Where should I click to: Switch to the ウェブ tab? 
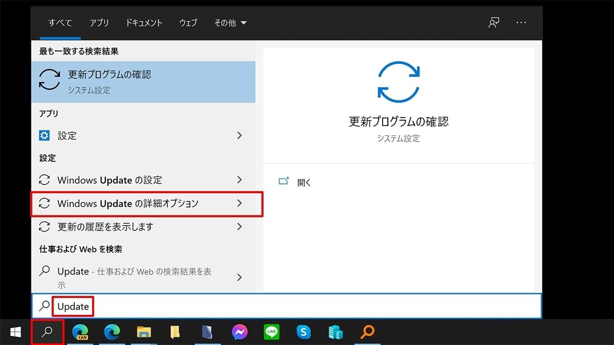(x=188, y=23)
